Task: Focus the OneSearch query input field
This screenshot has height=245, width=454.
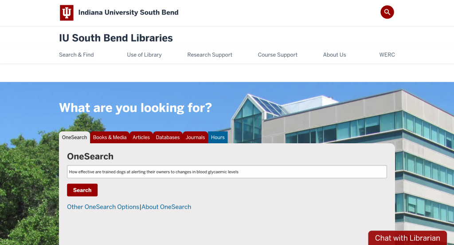Action: 227,172
